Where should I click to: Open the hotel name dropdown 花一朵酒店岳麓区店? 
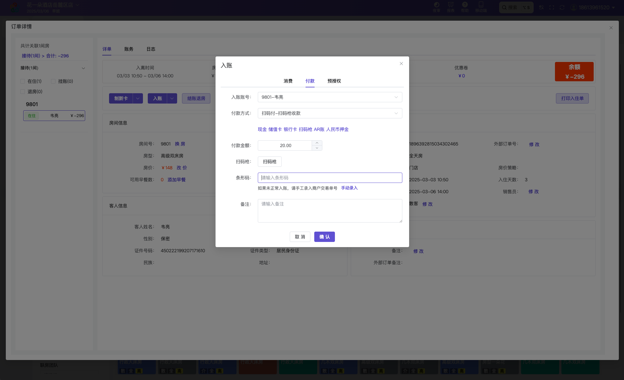53,5
